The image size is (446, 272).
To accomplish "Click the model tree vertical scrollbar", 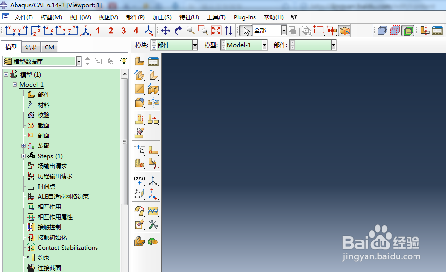I will [x=124, y=142].
